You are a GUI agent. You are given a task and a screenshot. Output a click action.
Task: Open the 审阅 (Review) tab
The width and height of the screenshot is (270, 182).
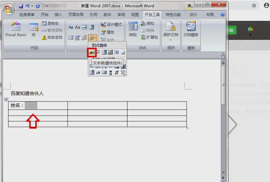[121, 14]
